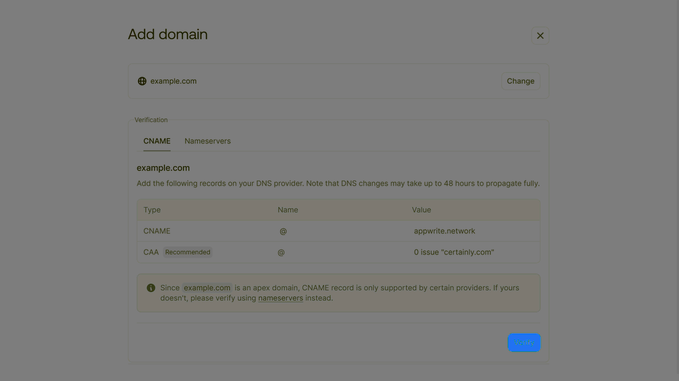Click the blue Verify button
679x381 pixels.
coord(524,342)
